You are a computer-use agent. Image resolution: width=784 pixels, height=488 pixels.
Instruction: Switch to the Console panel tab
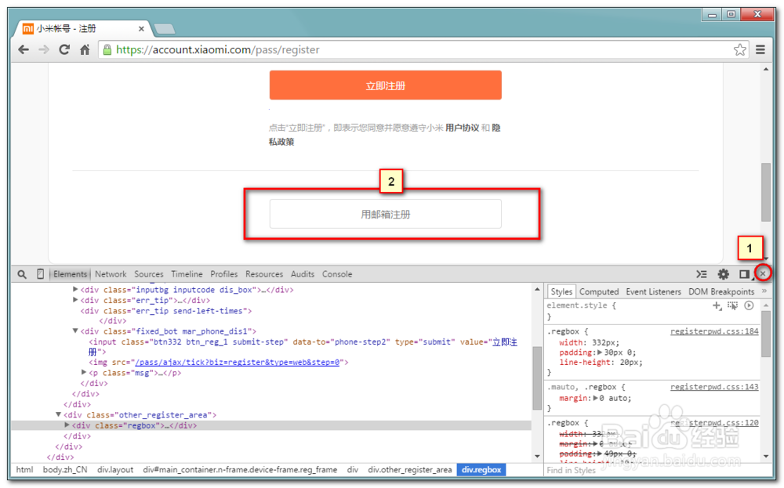coord(337,274)
